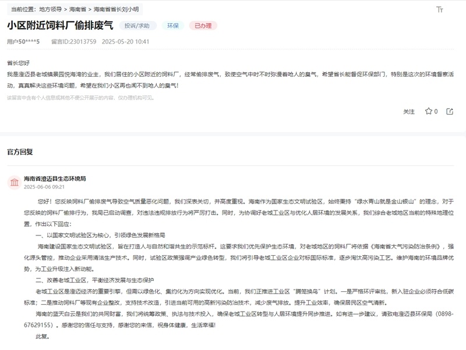Select the 投诉/求助 category tag
This screenshot has width=466, height=350.
[x=137, y=26]
